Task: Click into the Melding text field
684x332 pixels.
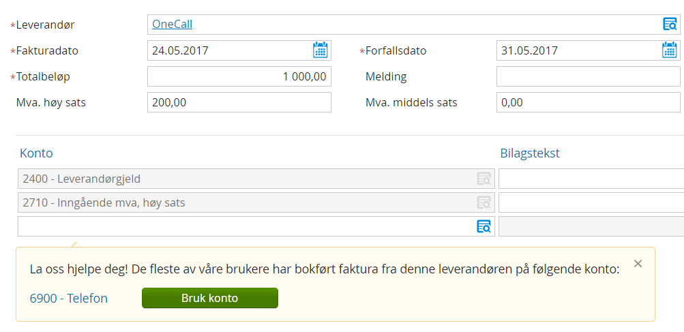Action: 588,76
